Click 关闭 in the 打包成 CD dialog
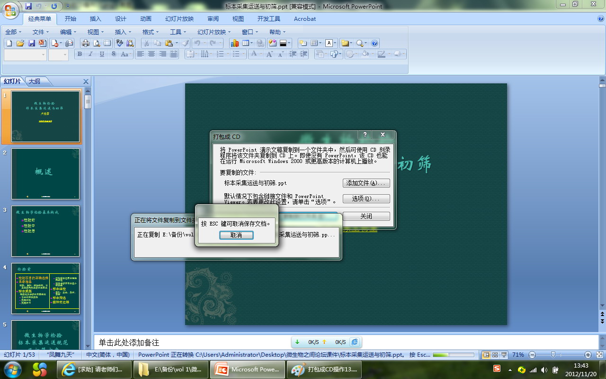The height and width of the screenshot is (379, 606). click(x=366, y=216)
